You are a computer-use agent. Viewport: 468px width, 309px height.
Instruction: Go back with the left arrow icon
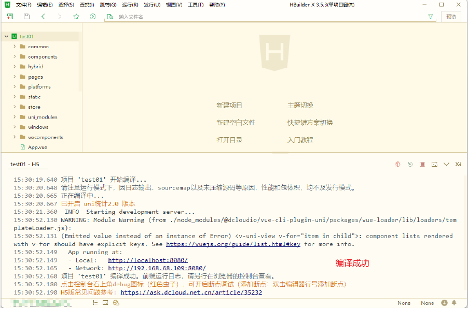pyautogui.click(x=43, y=17)
